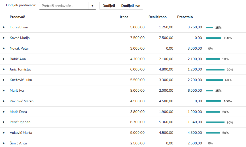Click the Dodijeli sve button
The image size is (246, 147).
(130, 6)
